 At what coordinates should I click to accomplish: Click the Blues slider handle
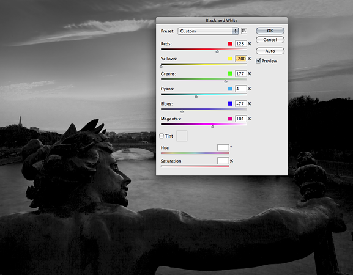[x=182, y=112]
